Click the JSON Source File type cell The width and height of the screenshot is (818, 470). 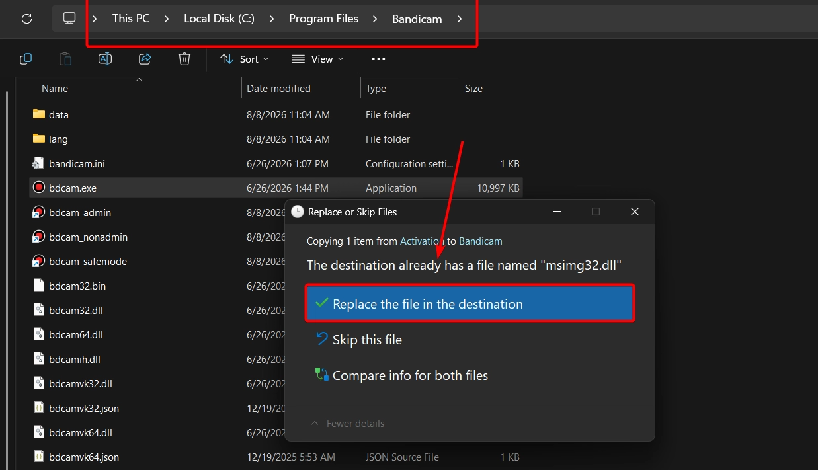[402, 457]
